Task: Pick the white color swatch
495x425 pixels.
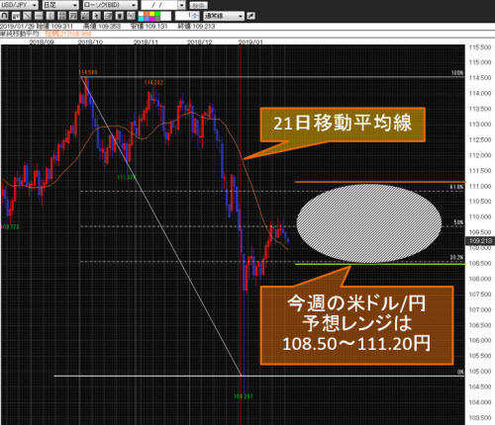Action: pos(141,14)
